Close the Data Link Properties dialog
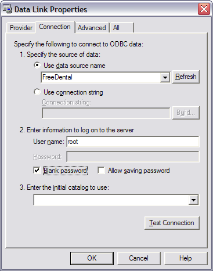Screen dimensions: 213x271 [x=204, y=9]
